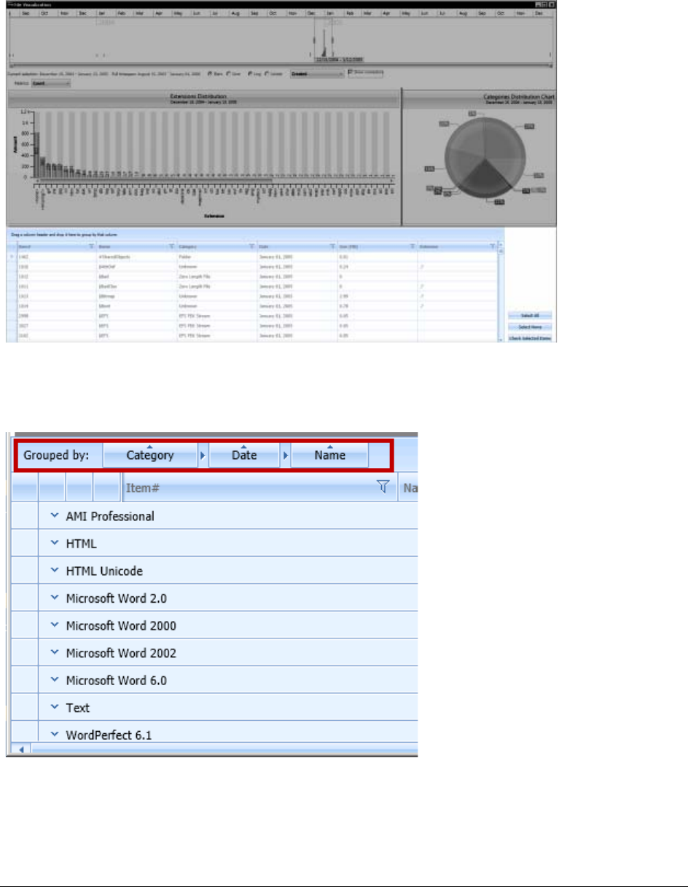Click the 'WordPerfect 6.1' group label
Image resolution: width=688 pixels, height=887 pixels.
pos(108,733)
